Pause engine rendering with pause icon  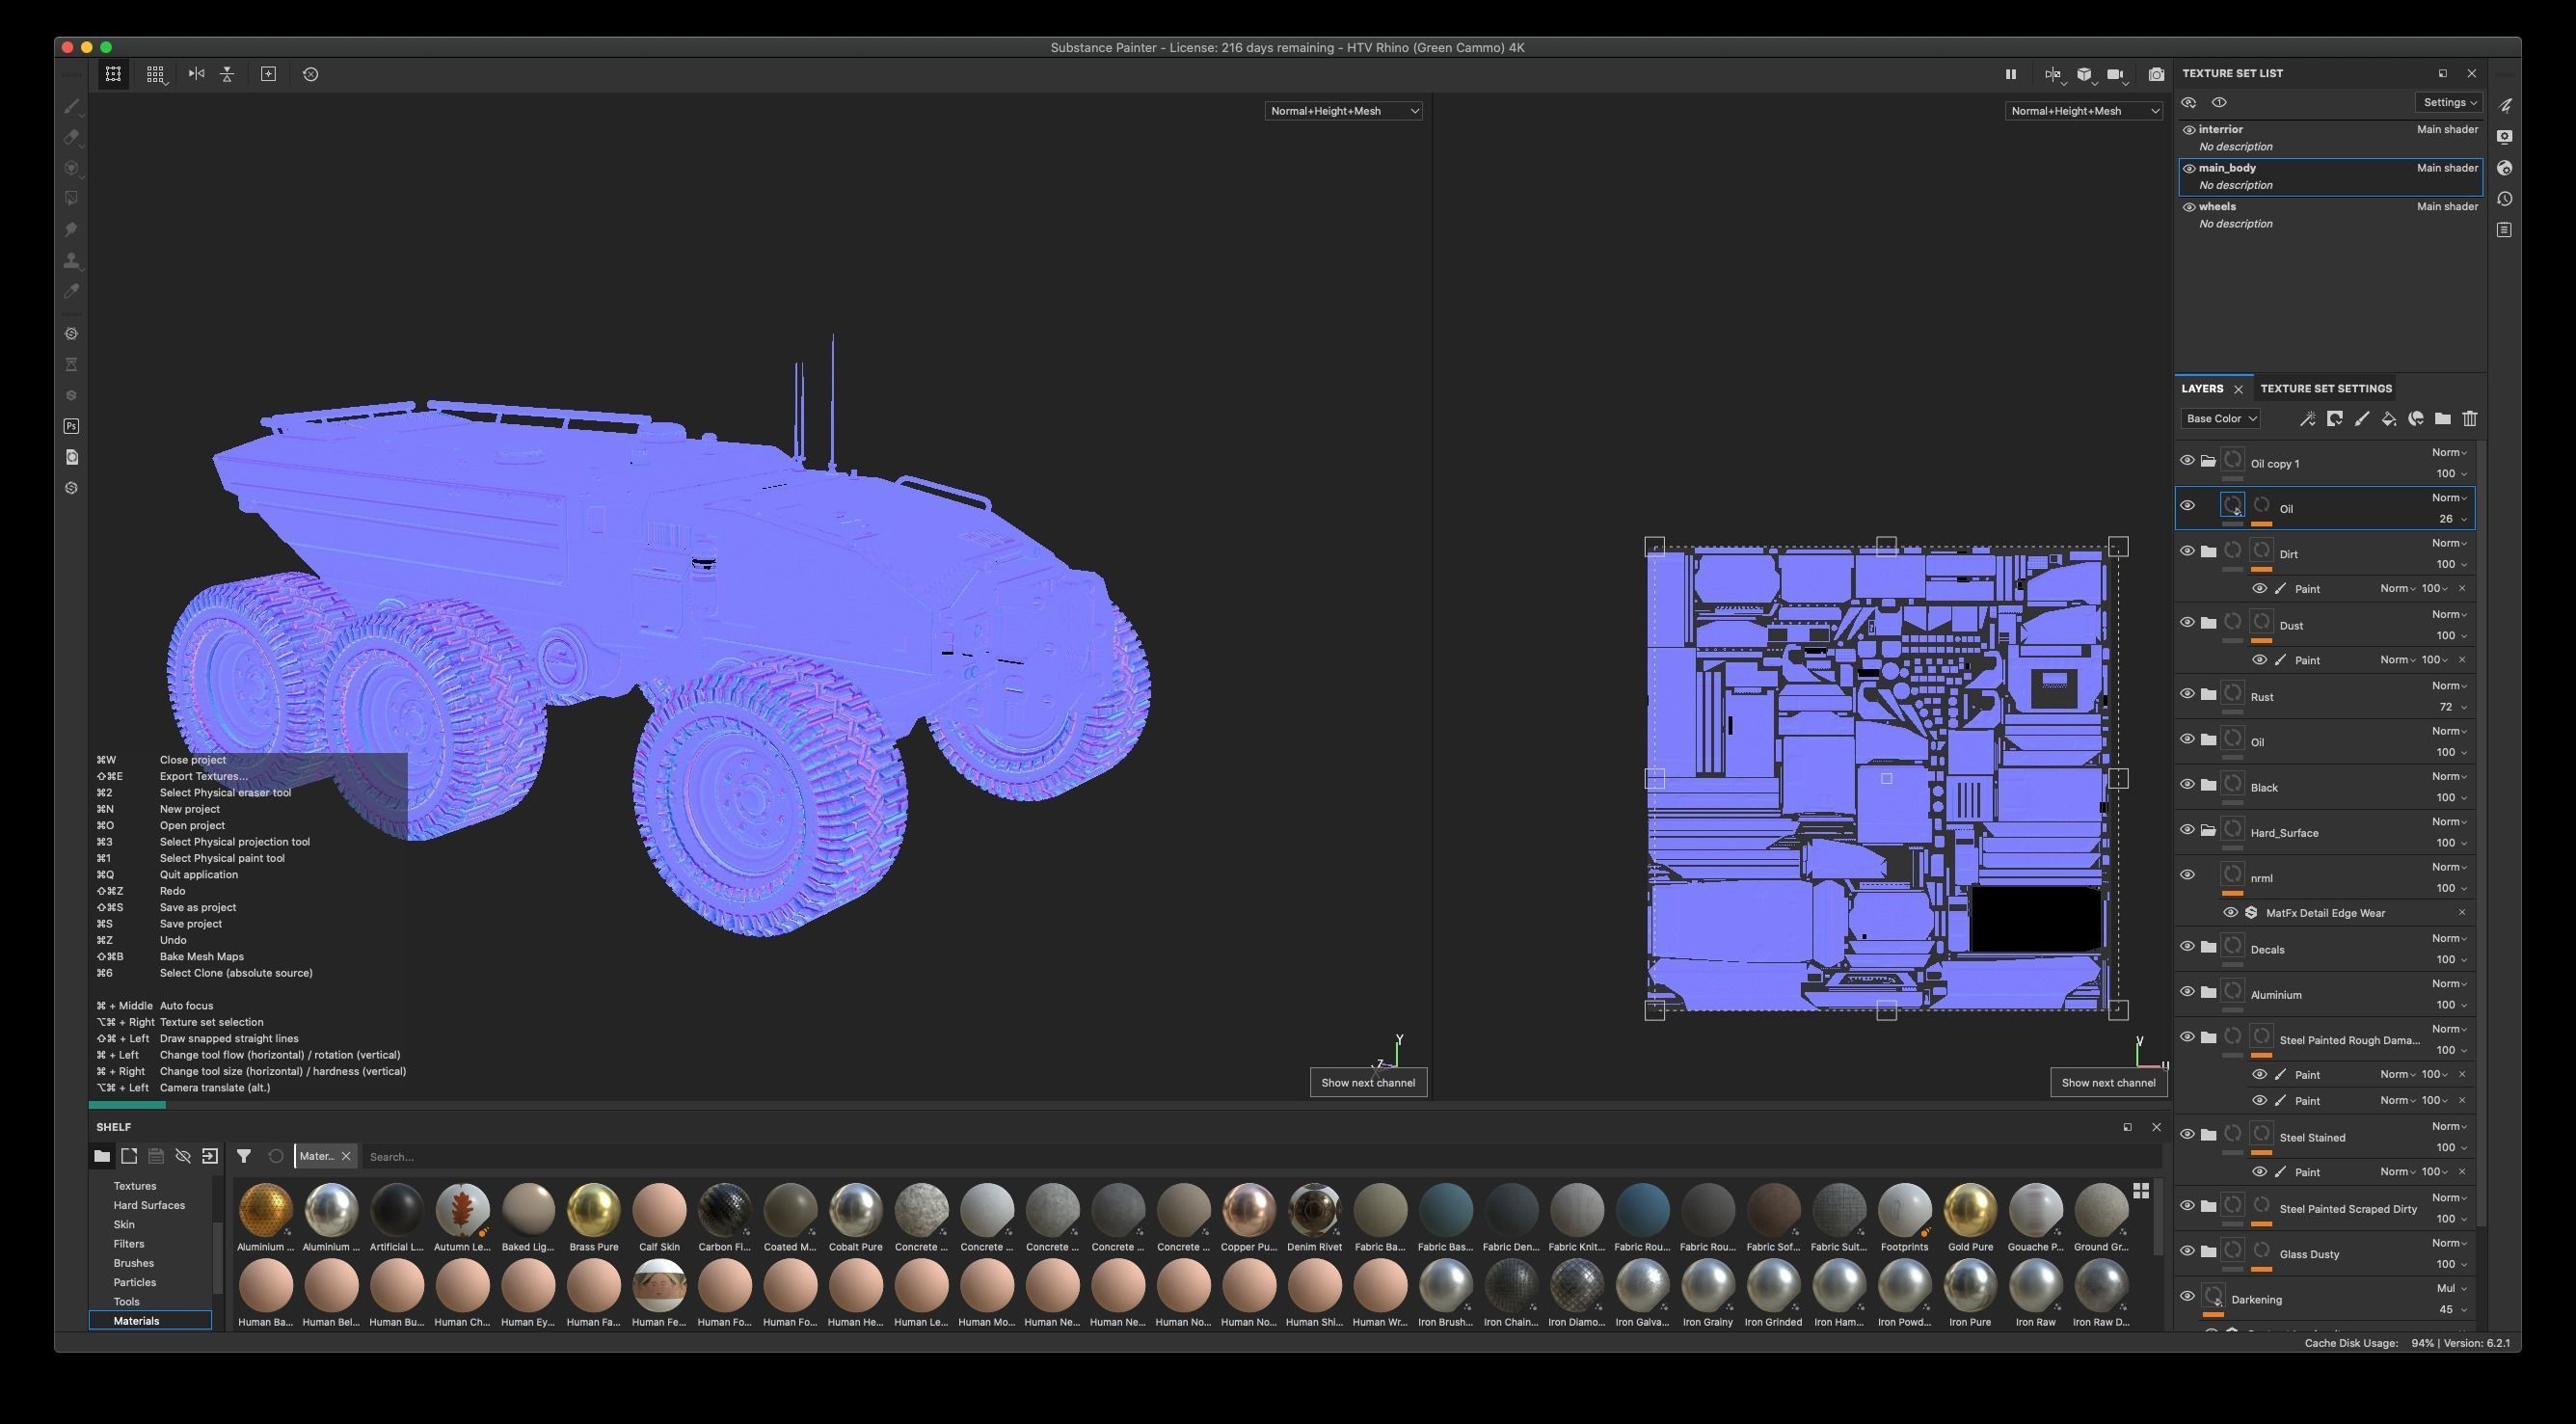pos(2010,74)
